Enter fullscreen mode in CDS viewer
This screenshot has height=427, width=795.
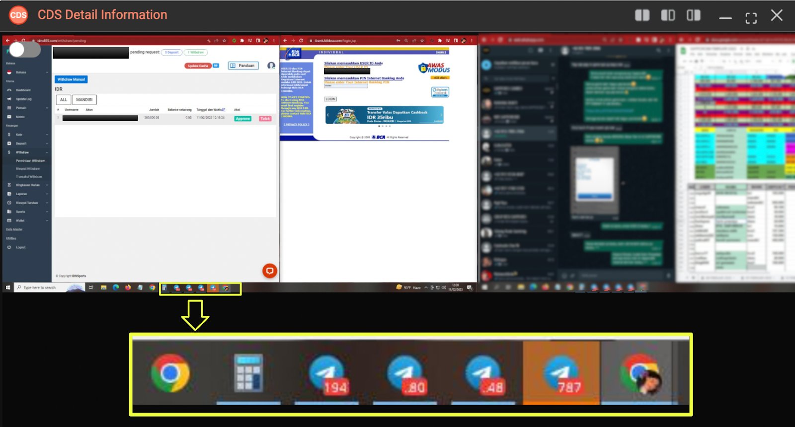(751, 18)
